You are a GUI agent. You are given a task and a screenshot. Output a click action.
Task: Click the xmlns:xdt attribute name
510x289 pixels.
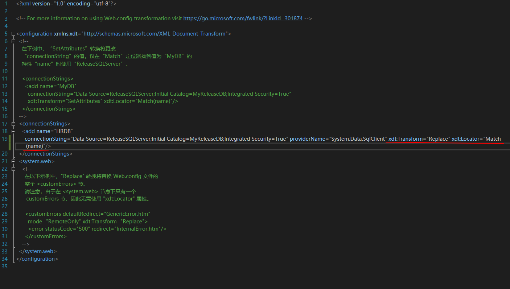coord(66,34)
